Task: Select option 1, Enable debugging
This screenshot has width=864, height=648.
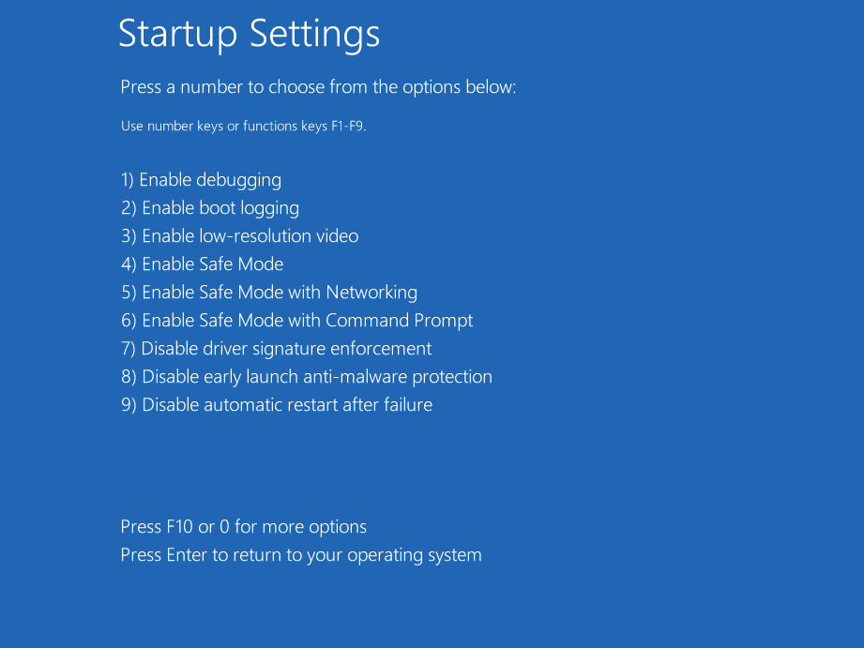Action: point(201,180)
